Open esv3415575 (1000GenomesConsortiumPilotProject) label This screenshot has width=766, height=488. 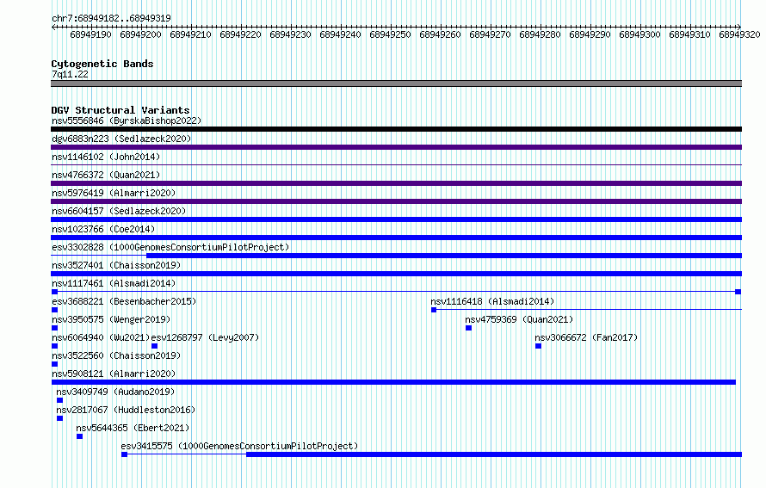[x=239, y=446]
